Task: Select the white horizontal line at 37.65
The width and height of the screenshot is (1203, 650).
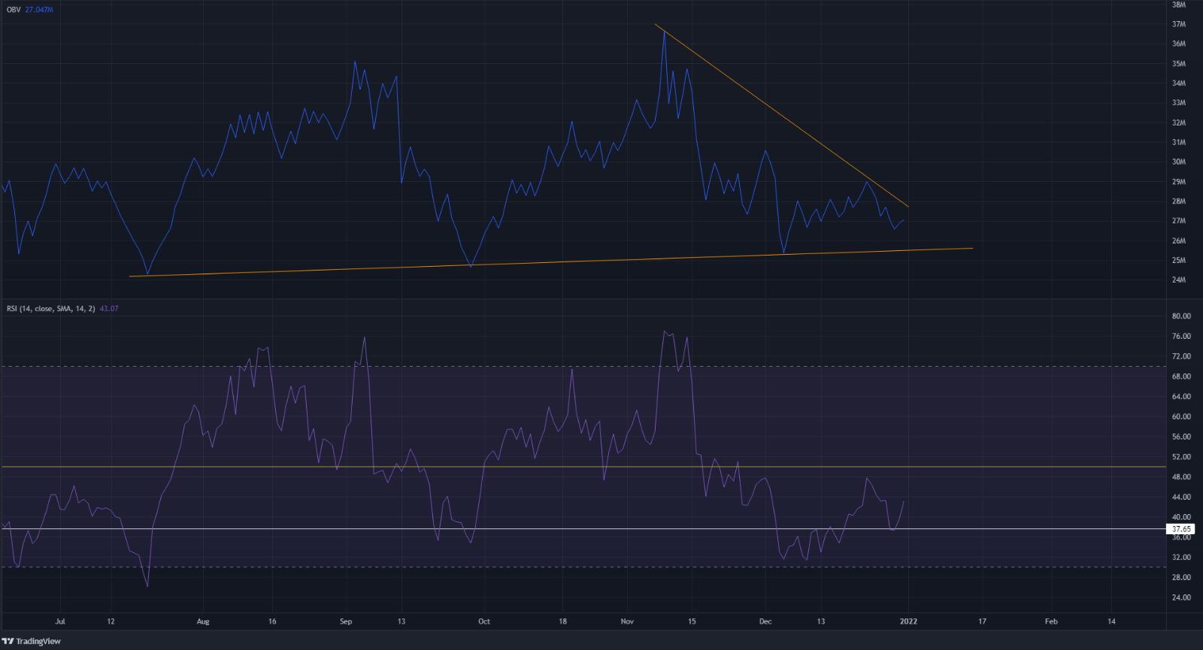Action: coord(583,529)
